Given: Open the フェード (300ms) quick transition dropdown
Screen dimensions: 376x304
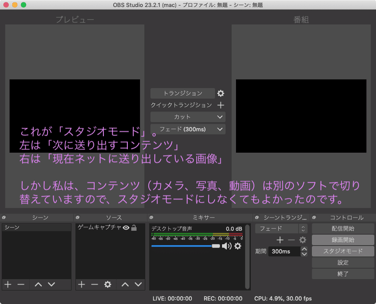Looking at the screenshot, I should (x=188, y=129).
